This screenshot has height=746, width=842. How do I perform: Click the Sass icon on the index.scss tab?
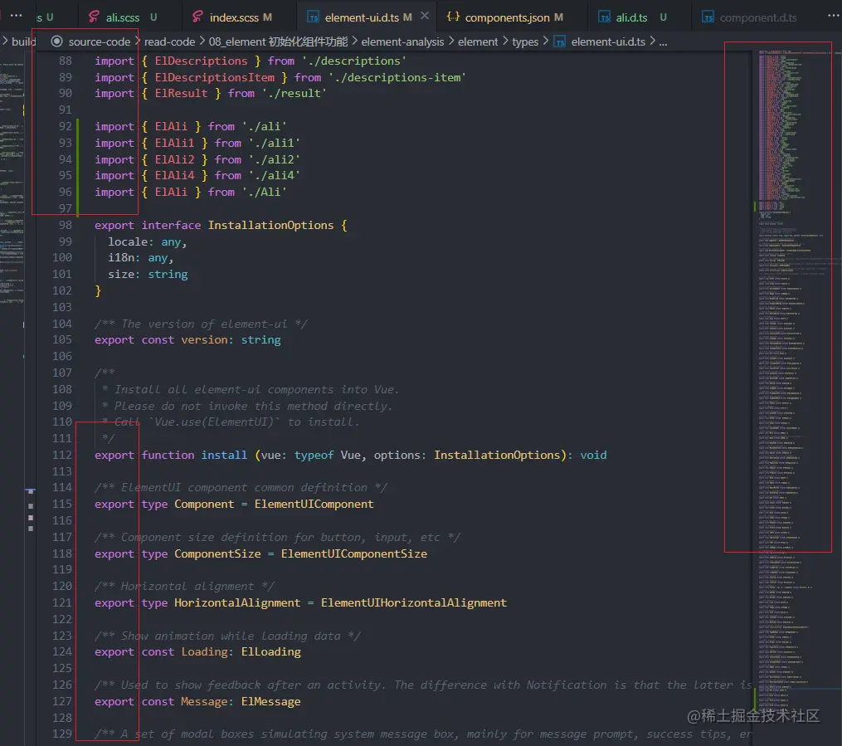point(197,17)
